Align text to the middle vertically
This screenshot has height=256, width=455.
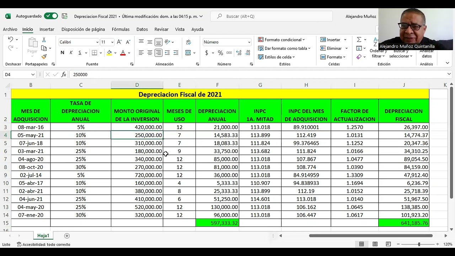[150, 42]
